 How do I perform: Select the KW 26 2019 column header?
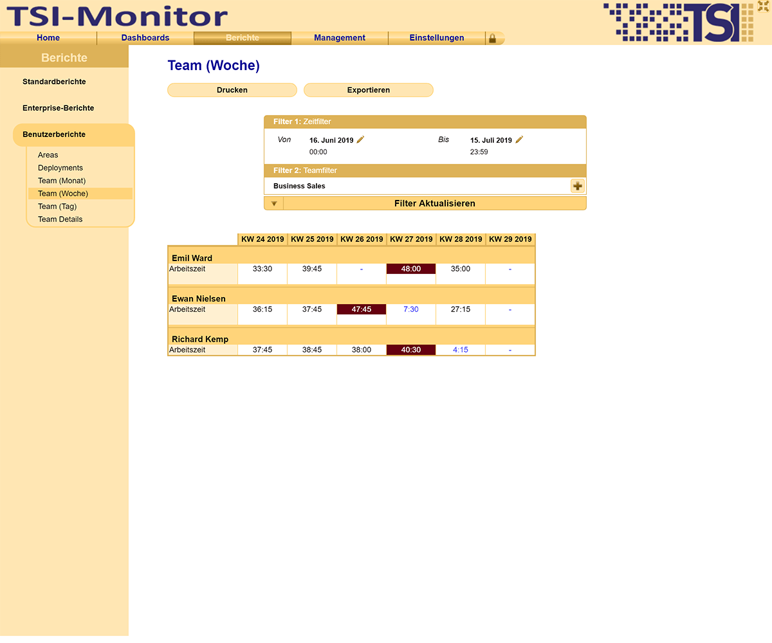point(362,239)
